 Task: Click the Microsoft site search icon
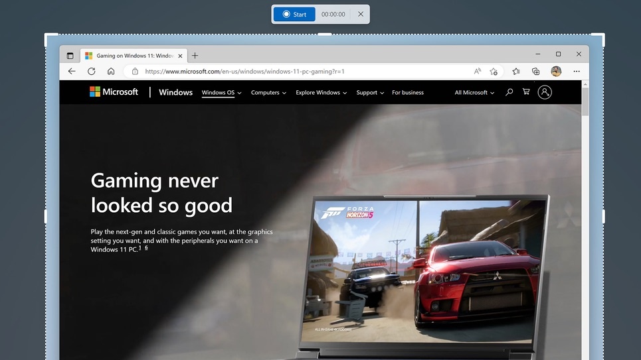[509, 93]
